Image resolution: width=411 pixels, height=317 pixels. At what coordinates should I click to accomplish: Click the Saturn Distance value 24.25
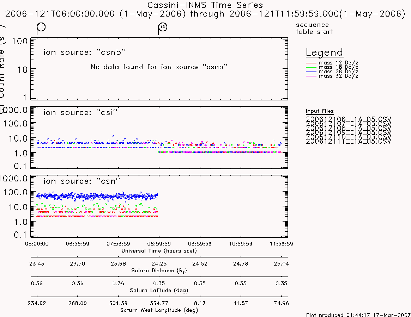(x=159, y=263)
